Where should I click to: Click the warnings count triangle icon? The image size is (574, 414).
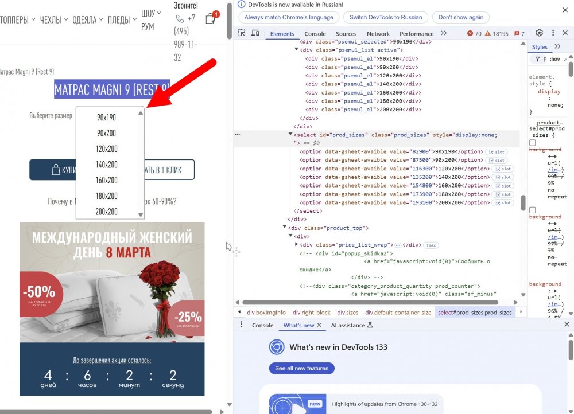point(489,34)
